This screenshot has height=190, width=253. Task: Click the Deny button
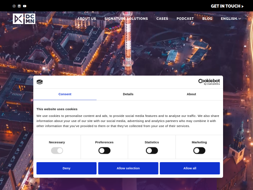click(x=67, y=168)
